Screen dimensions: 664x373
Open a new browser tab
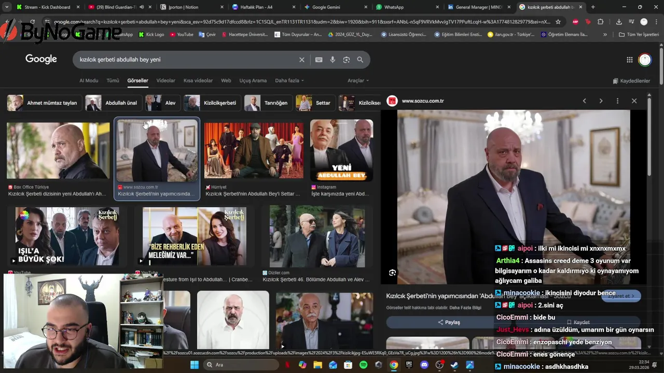point(593,7)
